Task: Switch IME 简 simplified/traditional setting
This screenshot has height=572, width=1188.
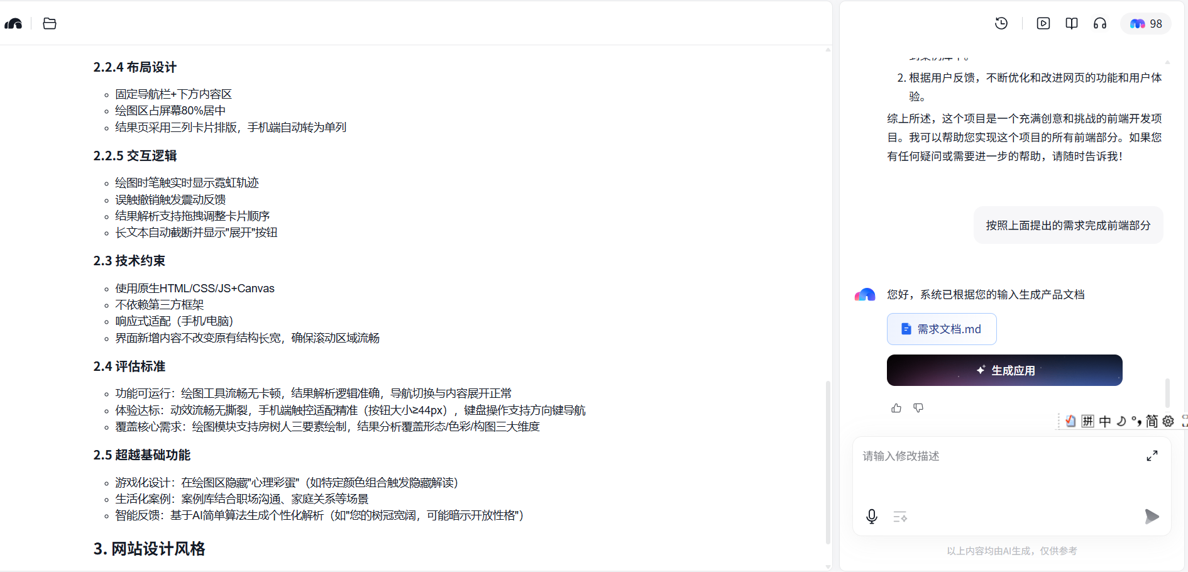Action: pos(1152,421)
